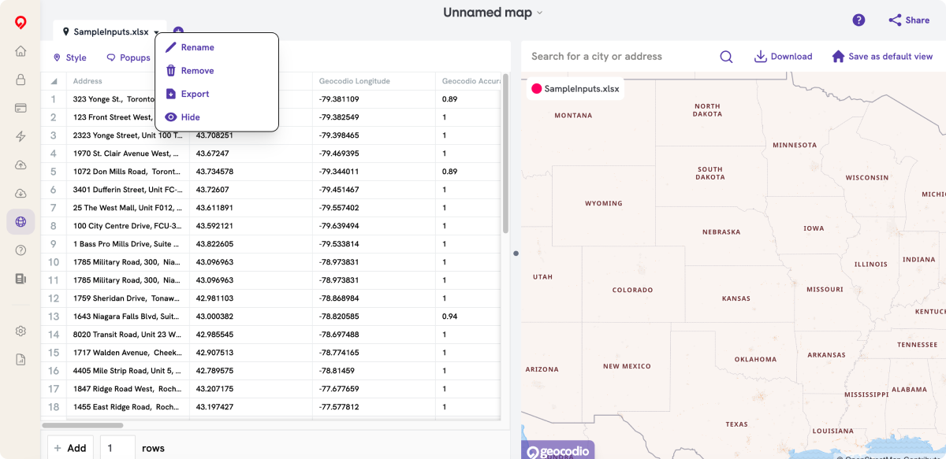The height and width of the screenshot is (459, 946).
Task: Click the SampleInputs.xlsx map legend label
Action: 582,89
